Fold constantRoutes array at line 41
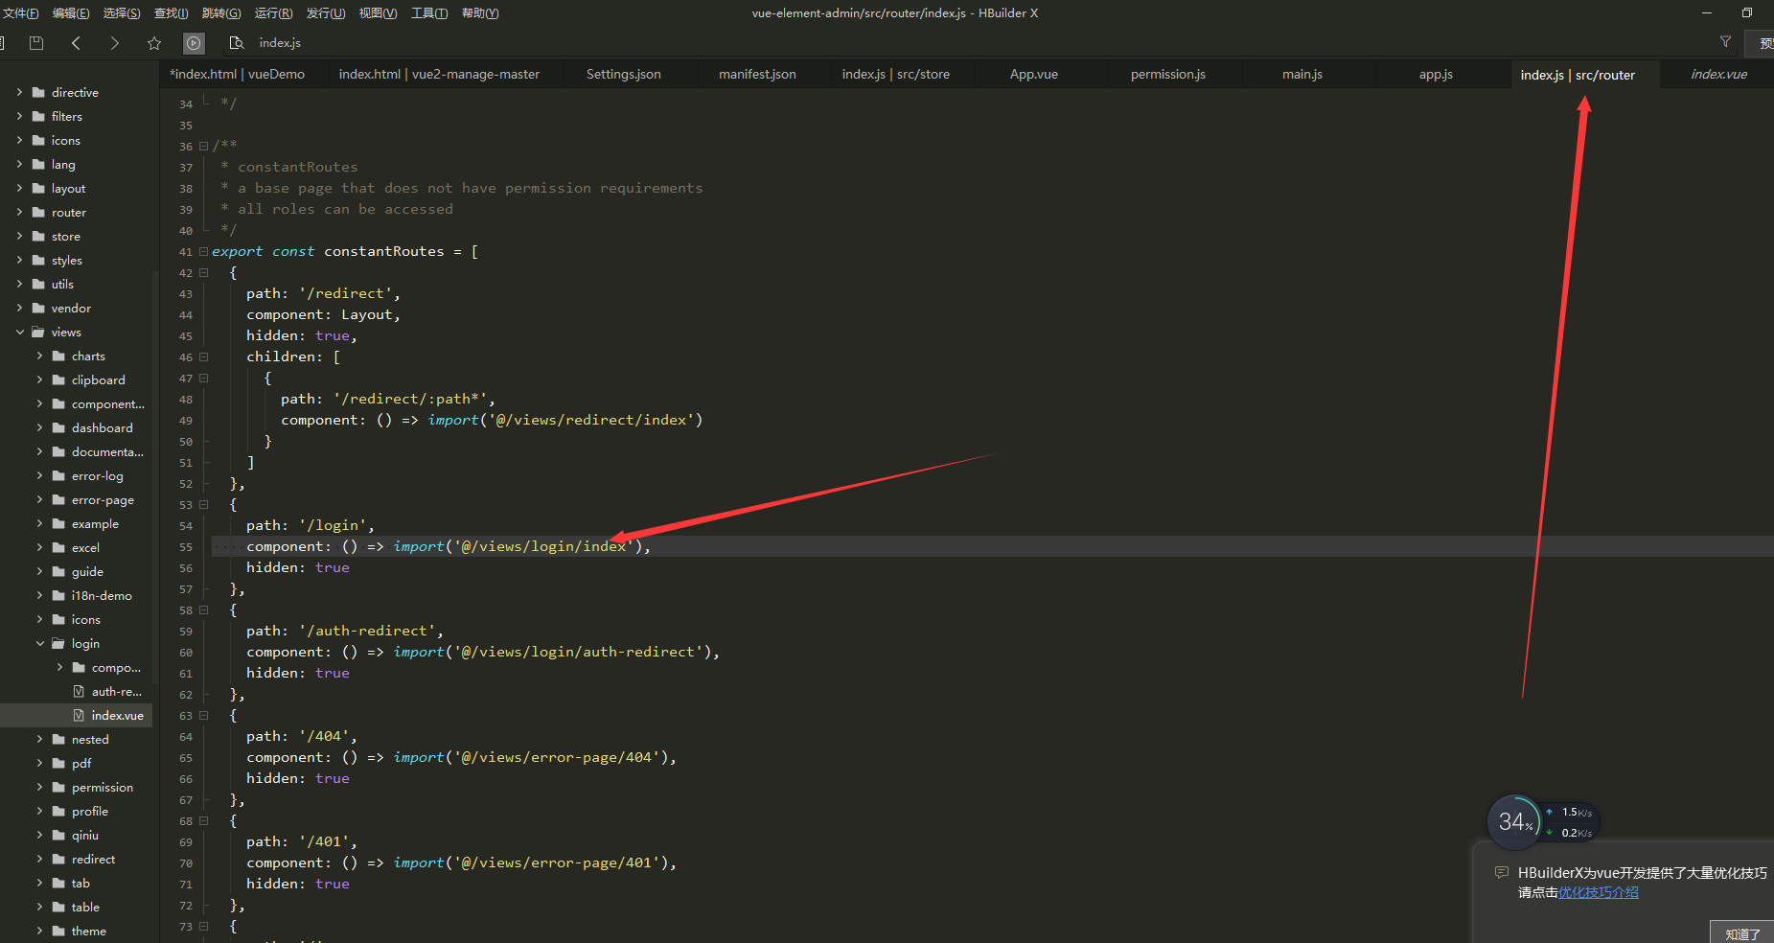1774x943 pixels. [x=203, y=252]
